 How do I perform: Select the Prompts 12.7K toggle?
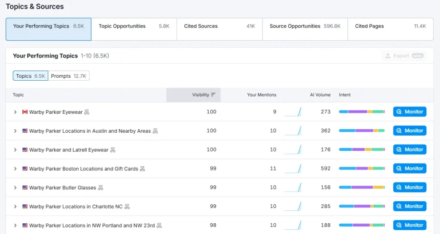pos(69,76)
